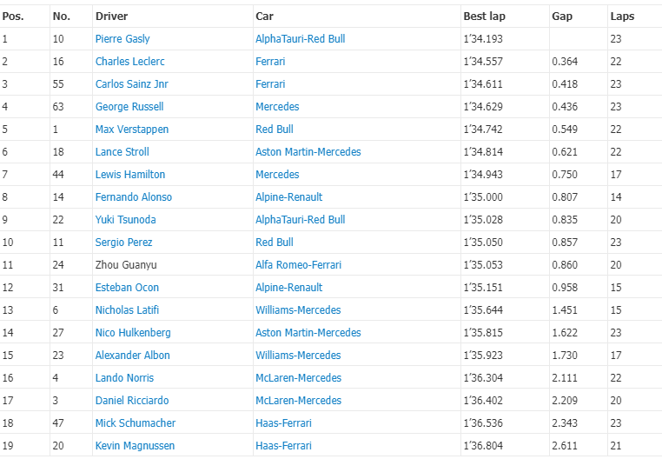The height and width of the screenshot is (459, 662).
Task: Open Pierre Gasly driver link
Action: point(122,39)
